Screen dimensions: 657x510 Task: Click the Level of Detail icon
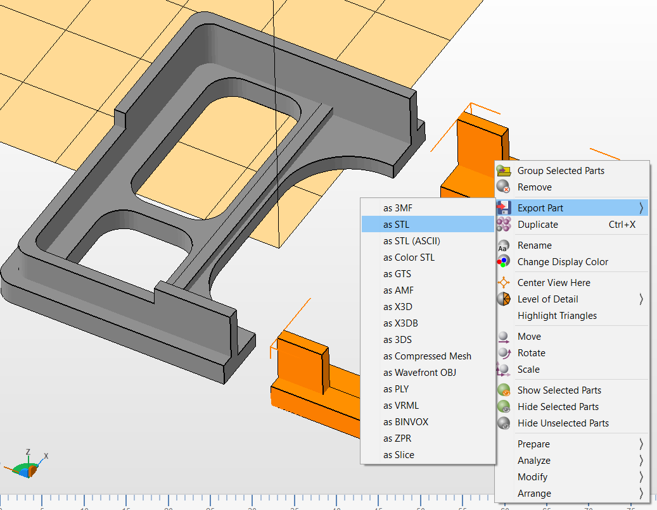tap(504, 299)
